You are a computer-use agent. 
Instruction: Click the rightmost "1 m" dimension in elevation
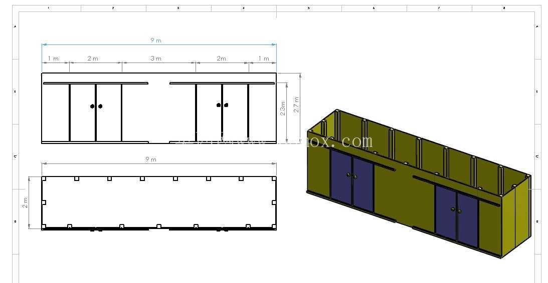point(264,58)
